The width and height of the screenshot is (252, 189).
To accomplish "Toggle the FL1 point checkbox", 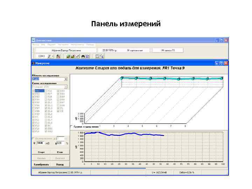I will point(34,120).
